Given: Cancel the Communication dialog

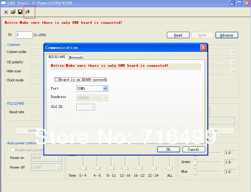Looking at the screenshot, I should pos(194,149).
